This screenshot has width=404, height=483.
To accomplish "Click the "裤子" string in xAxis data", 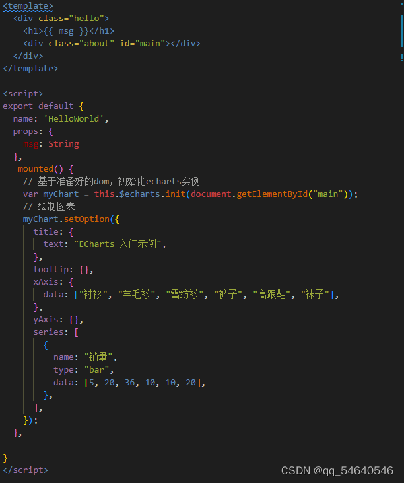I will 228,295.
